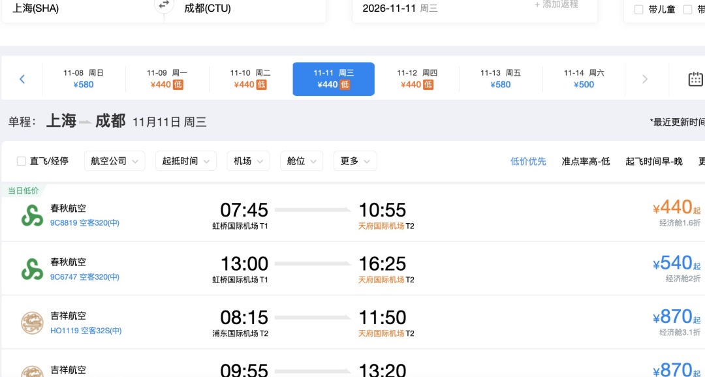Click Spring Airlines logo for flight 9C8819
The height and width of the screenshot is (377, 705).
point(33,216)
